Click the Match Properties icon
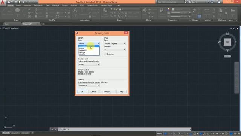Viewport: 241px width, 136px height. (162, 10)
